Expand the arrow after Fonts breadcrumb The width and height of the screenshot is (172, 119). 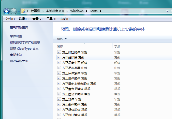pos(100,11)
